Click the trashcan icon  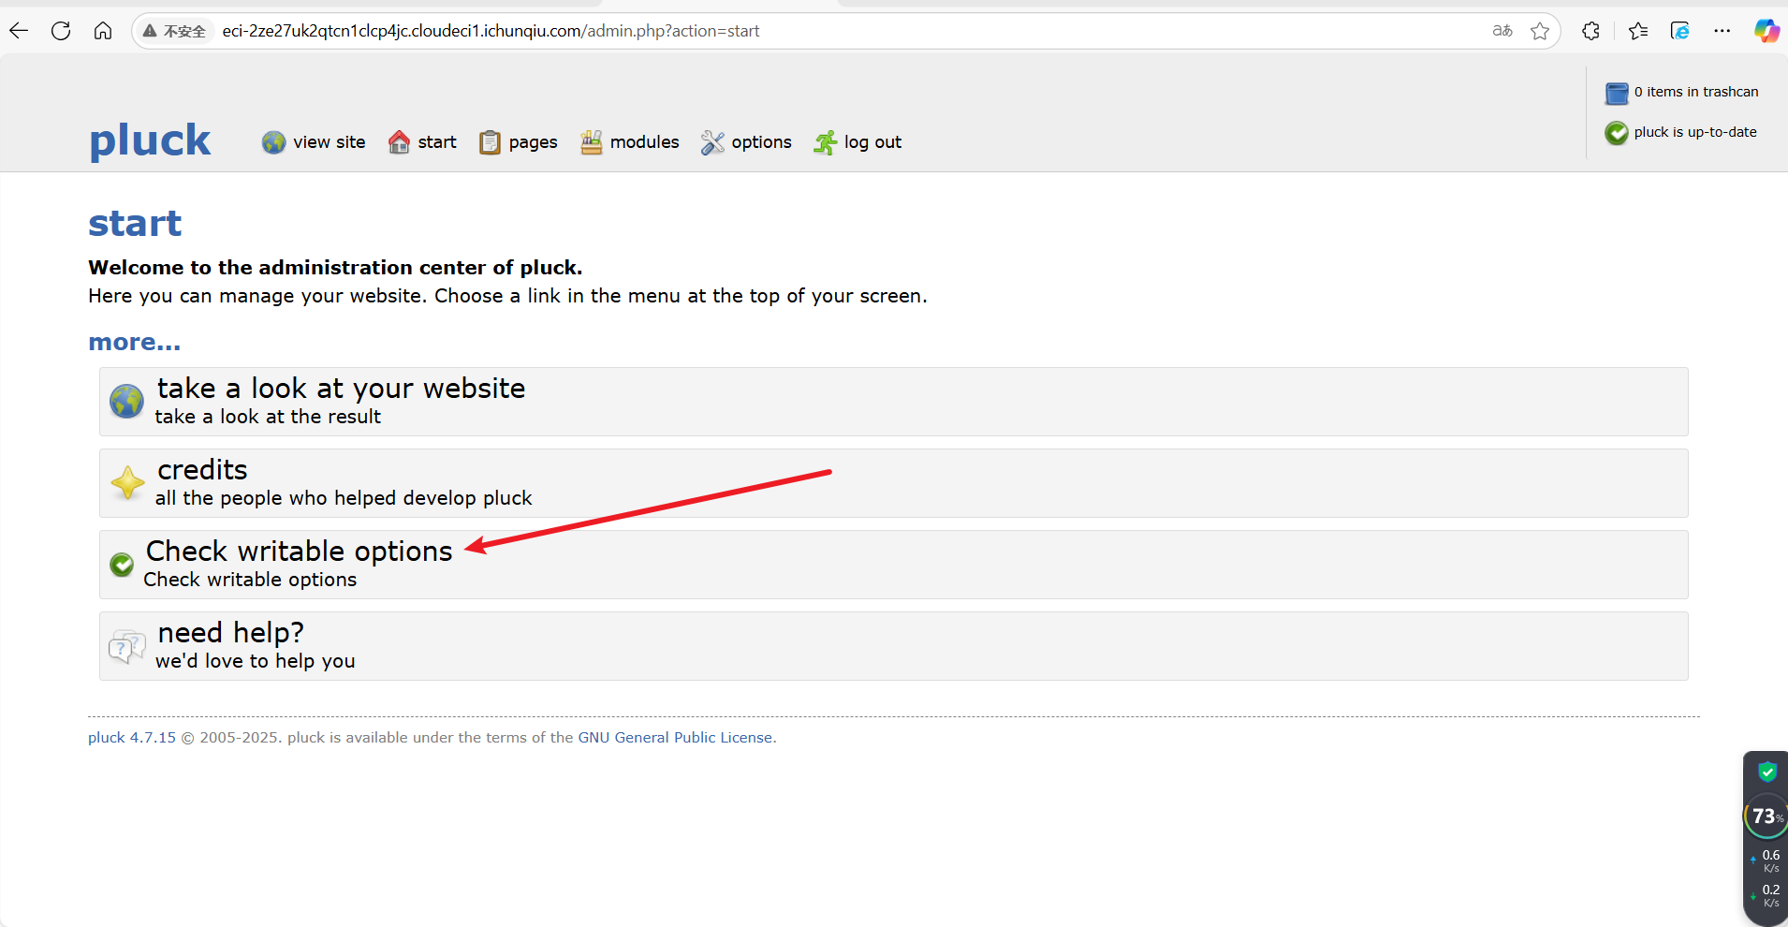click(1617, 93)
